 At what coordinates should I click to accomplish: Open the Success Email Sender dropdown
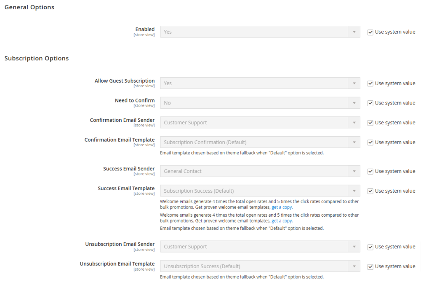tap(260, 172)
